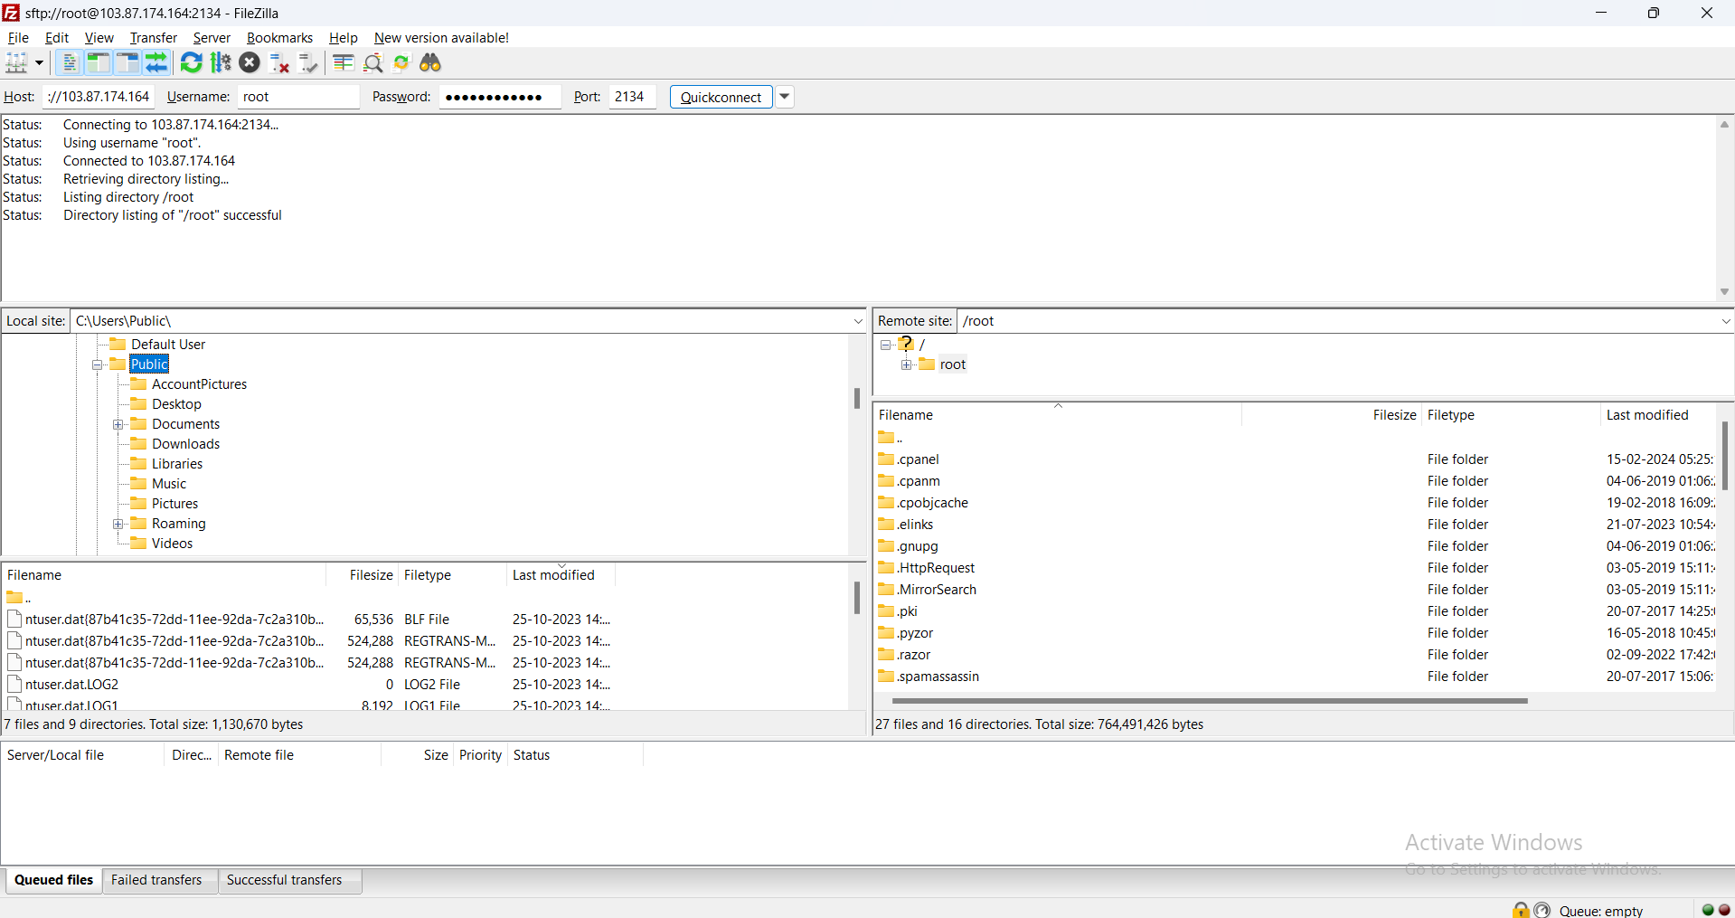This screenshot has width=1735, height=918.
Task: Toggle processing of the transfer queue
Action: 221,62
